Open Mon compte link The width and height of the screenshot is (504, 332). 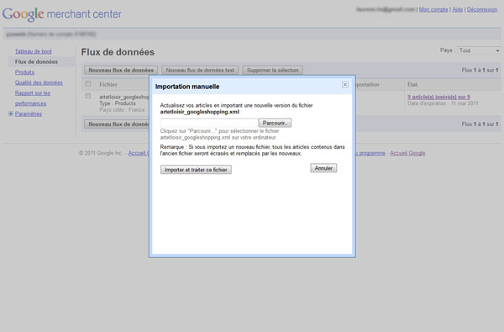pos(433,9)
